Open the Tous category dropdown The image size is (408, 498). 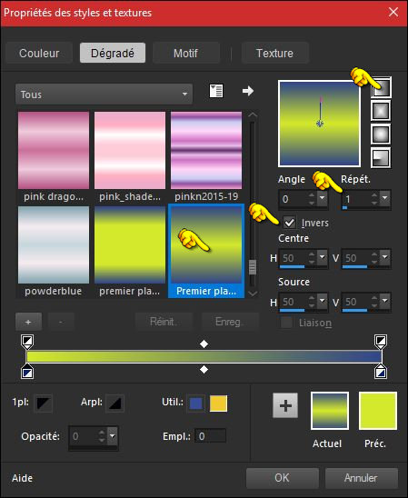click(104, 94)
